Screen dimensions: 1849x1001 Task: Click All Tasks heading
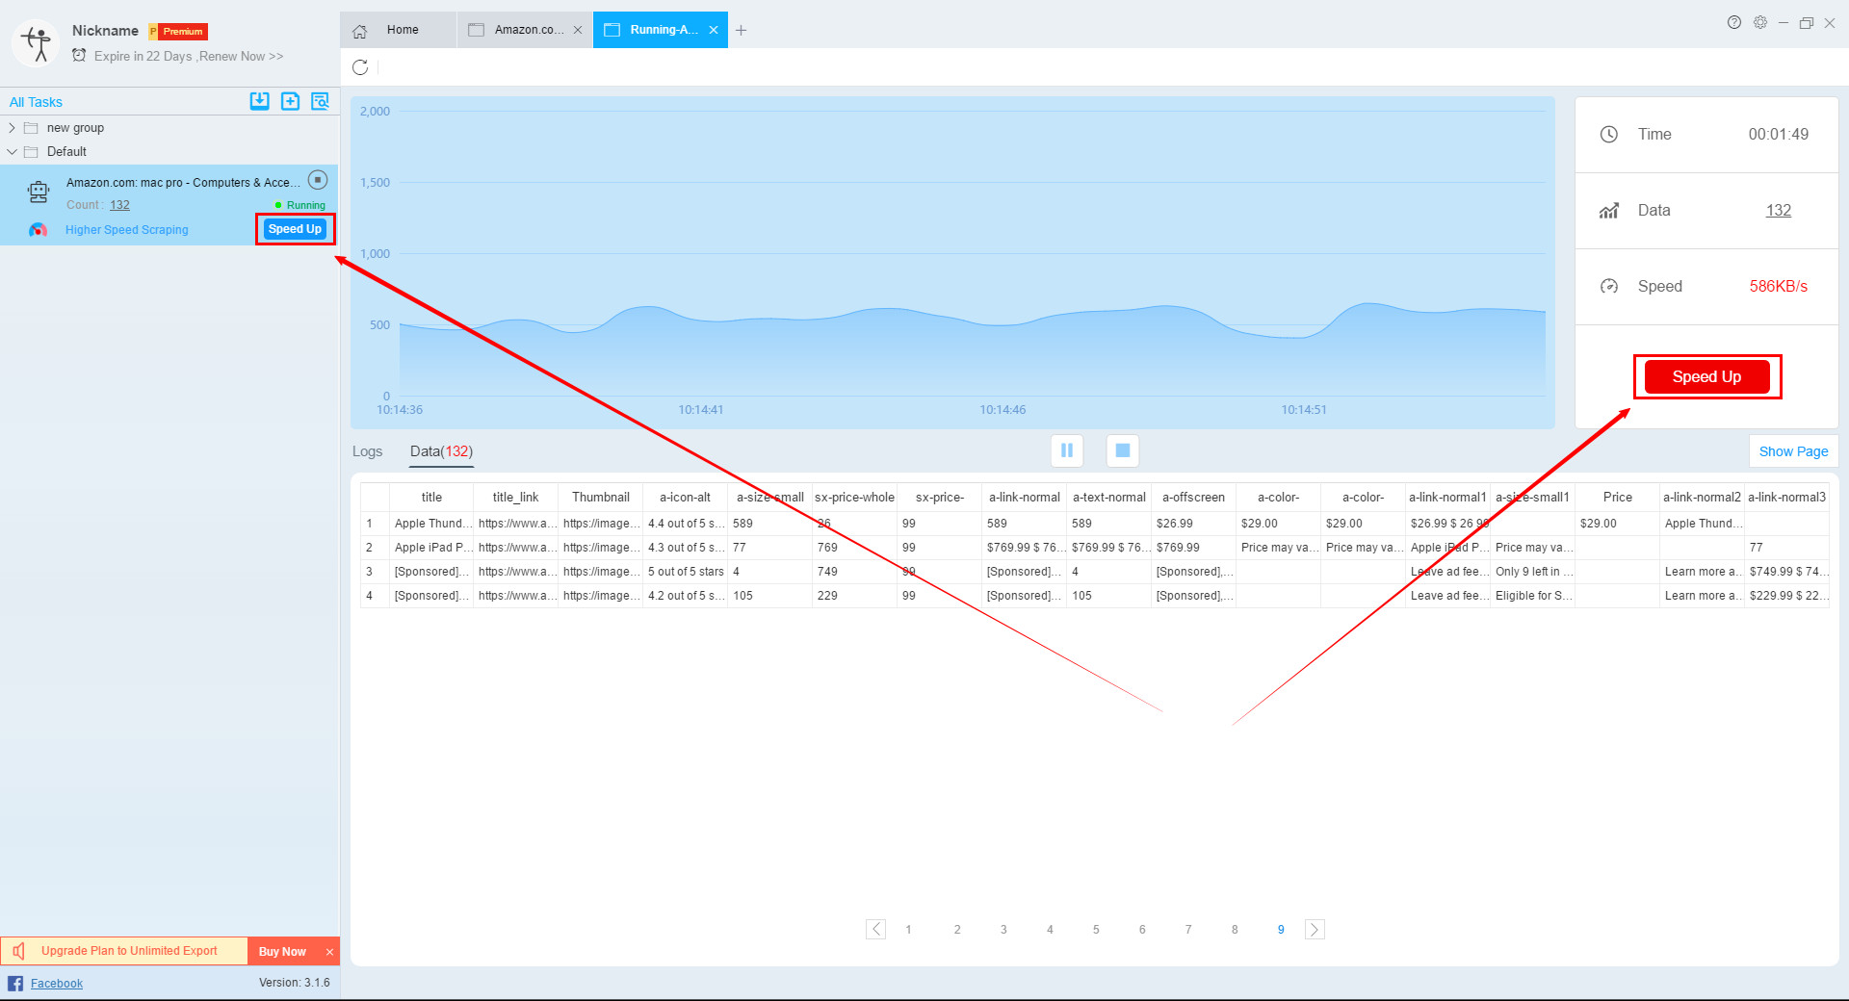(36, 102)
